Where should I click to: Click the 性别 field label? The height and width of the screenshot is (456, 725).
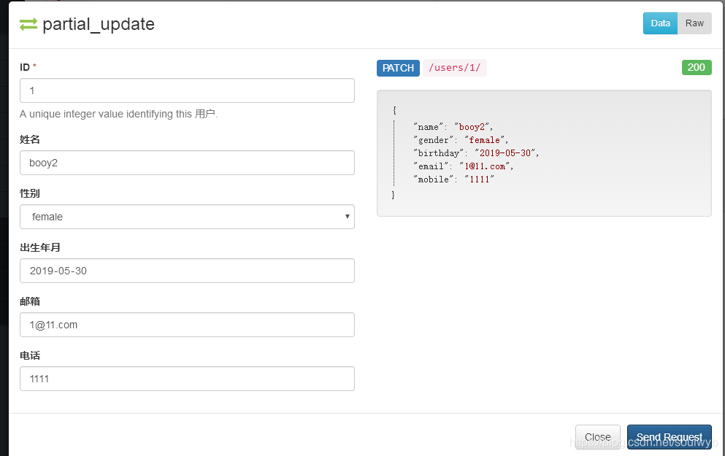click(x=30, y=193)
